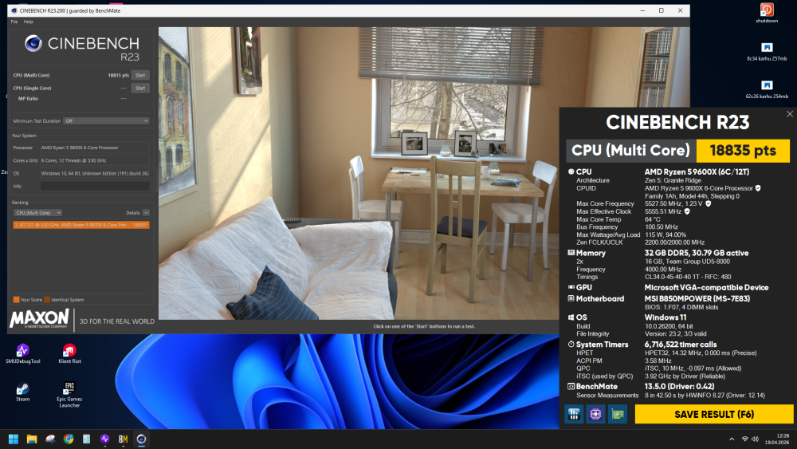Click Save Result (F6) button

tap(713, 414)
